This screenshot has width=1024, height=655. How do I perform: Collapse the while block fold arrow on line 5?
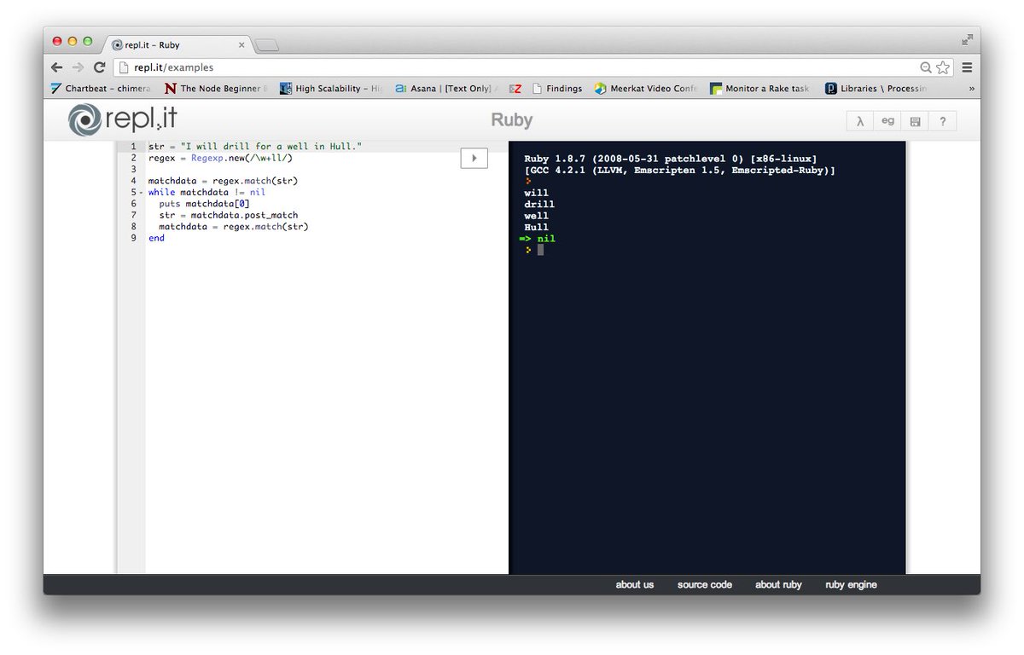(x=141, y=193)
